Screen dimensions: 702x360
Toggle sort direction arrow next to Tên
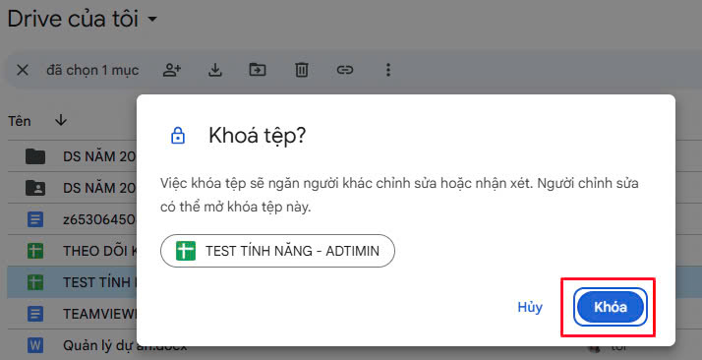61,120
